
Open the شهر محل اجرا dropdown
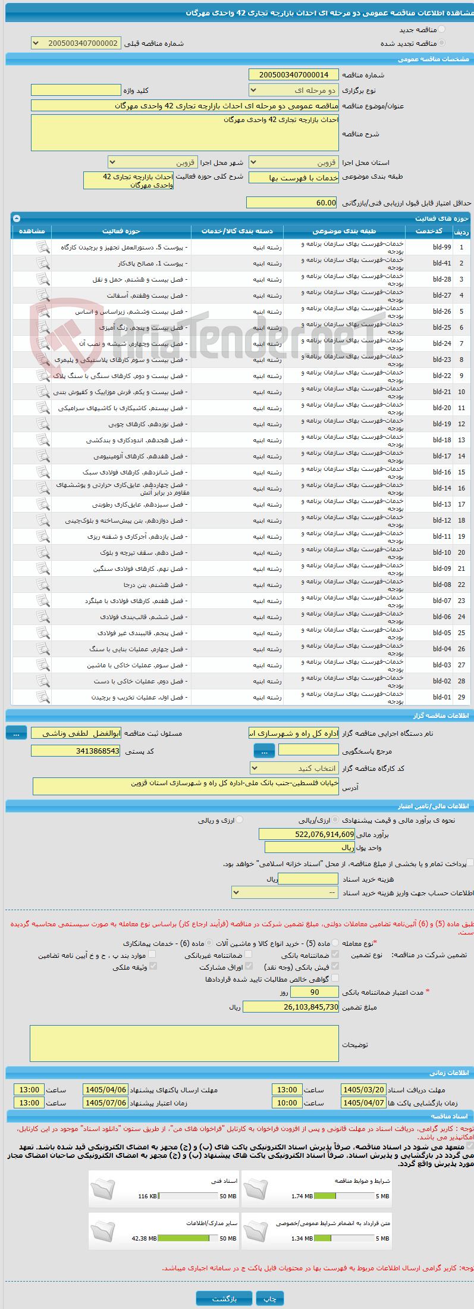(x=153, y=162)
